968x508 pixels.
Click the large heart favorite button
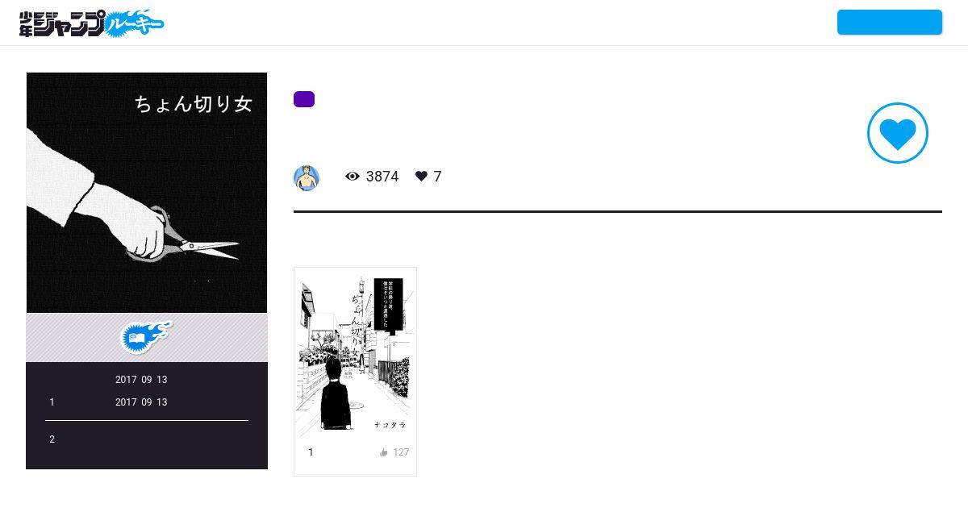[898, 133]
